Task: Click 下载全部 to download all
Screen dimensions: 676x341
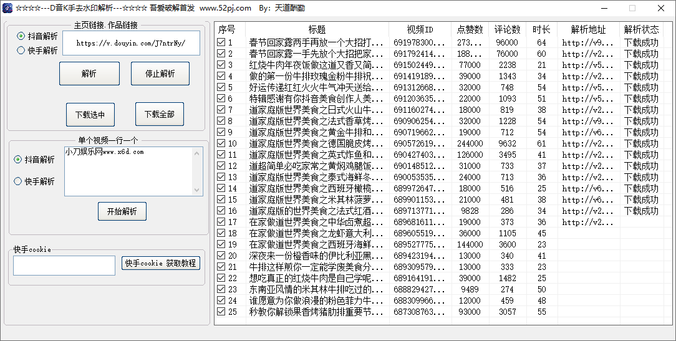Action: pos(160,114)
